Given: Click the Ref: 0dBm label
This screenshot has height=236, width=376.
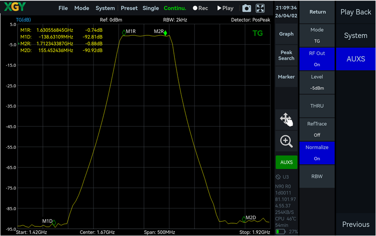Looking at the screenshot, I should pos(111,20).
